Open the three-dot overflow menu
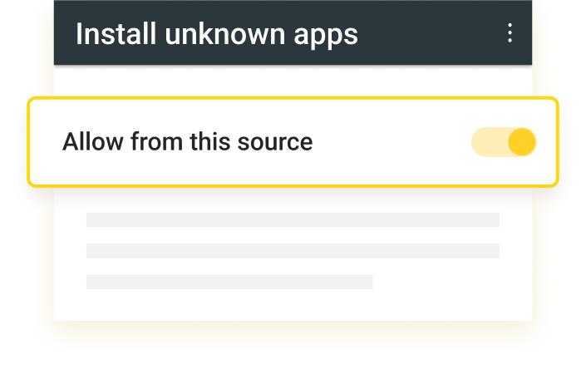The width and height of the screenshot is (586, 369). (510, 33)
